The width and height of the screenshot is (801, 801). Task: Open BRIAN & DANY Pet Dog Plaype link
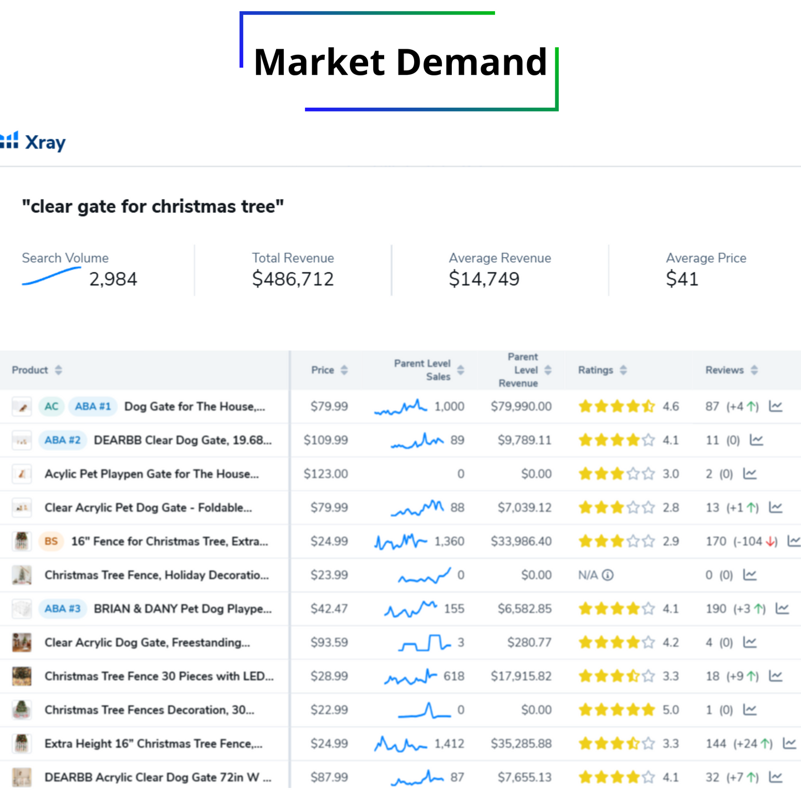pos(183,609)
